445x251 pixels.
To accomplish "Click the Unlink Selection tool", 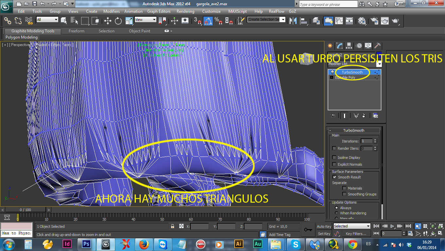I will [18, 21].
